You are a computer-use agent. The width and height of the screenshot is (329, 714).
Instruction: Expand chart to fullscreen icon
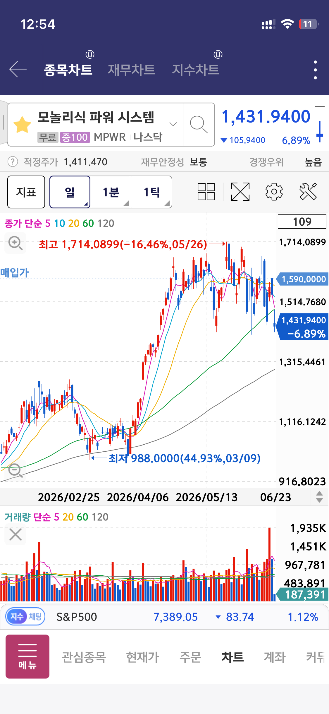(240, 192)
